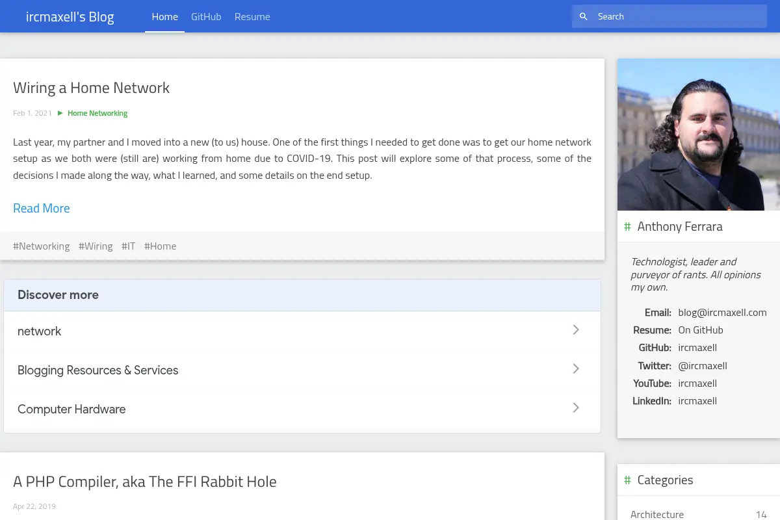Image resolution: width=780 pixels, height=520 pixels.
Task: Click the Feb 1, 2021 date
Action: (32, 113)
